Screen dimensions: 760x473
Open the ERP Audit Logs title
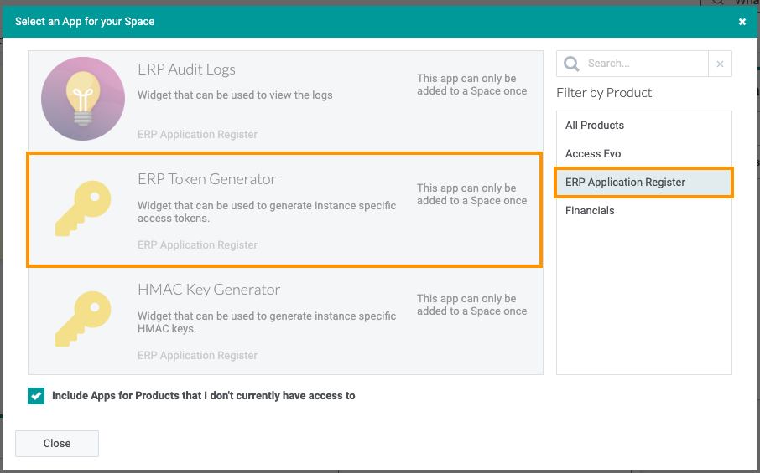(x=186, y=69)
